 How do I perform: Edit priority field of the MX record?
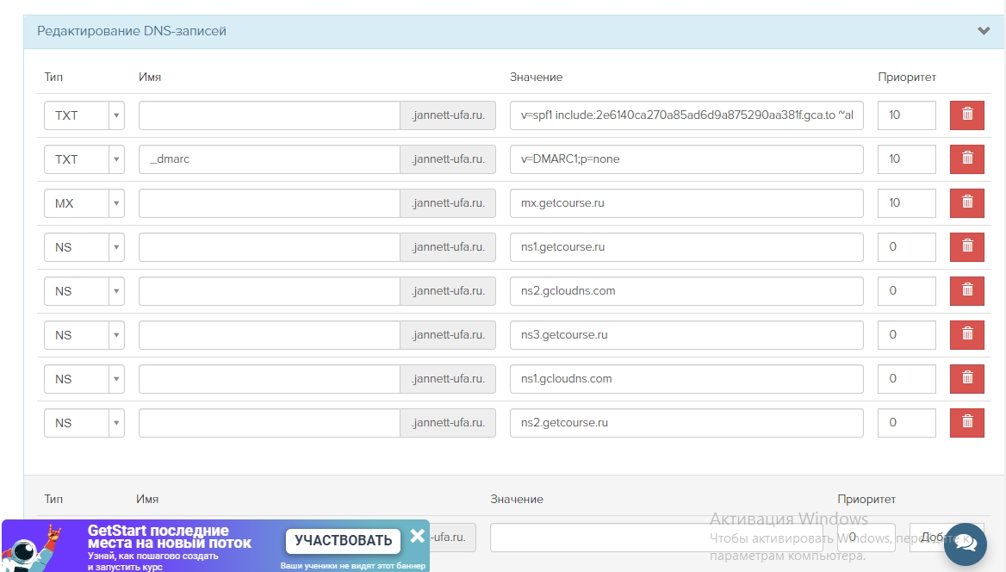(906, 203)
